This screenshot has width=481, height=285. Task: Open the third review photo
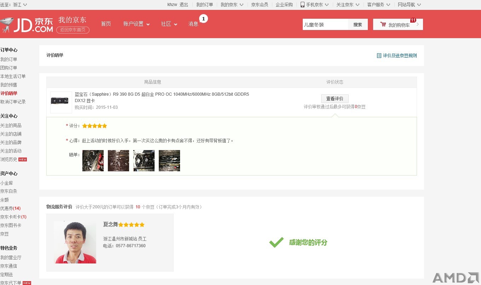click(144, 161)
